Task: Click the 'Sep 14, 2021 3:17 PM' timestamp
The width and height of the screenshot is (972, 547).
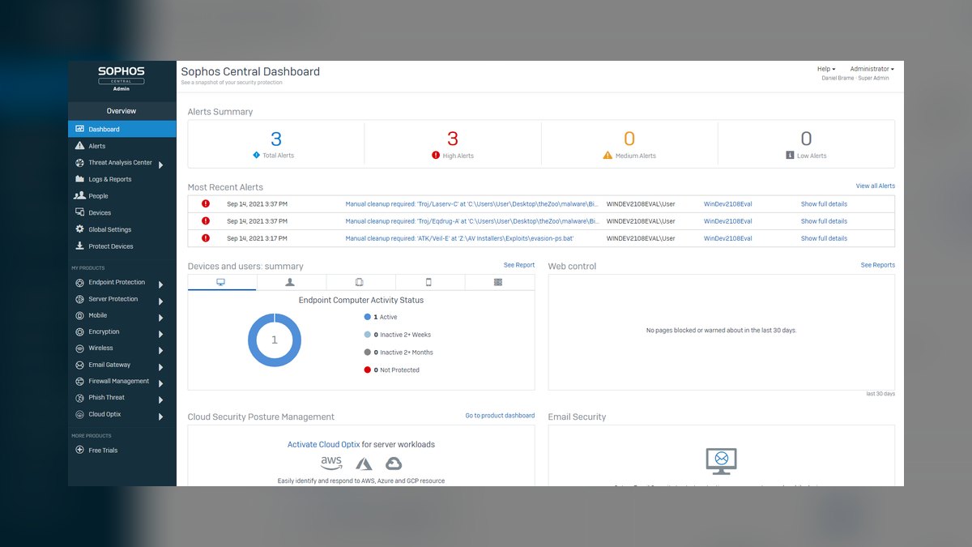Action: tap(257, 238)
